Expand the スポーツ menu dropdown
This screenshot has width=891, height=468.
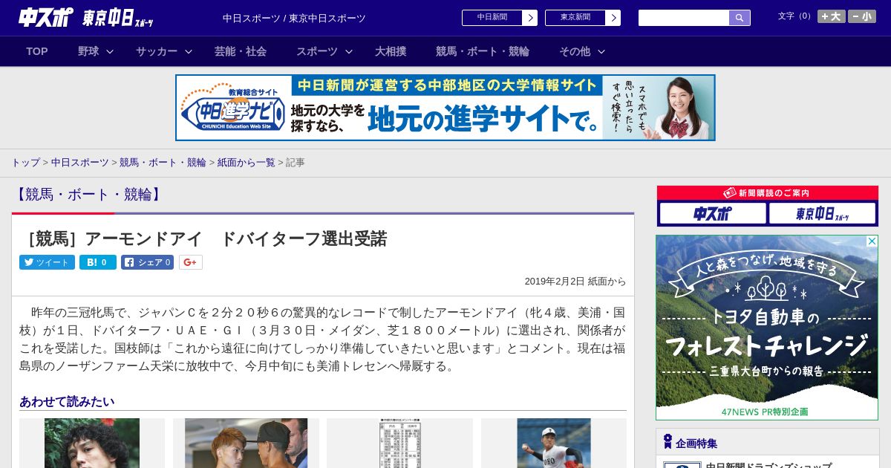point(349,51)
